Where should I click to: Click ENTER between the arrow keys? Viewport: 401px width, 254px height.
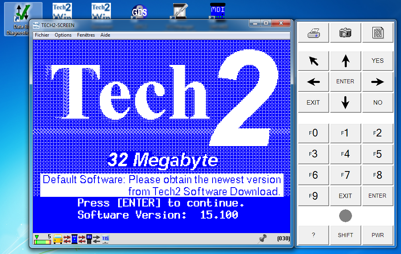tap(346, 82)
